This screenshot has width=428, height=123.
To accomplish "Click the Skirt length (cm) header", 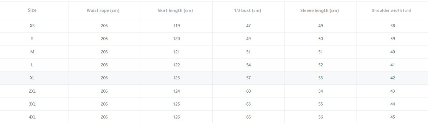I will tap(176, 10).
